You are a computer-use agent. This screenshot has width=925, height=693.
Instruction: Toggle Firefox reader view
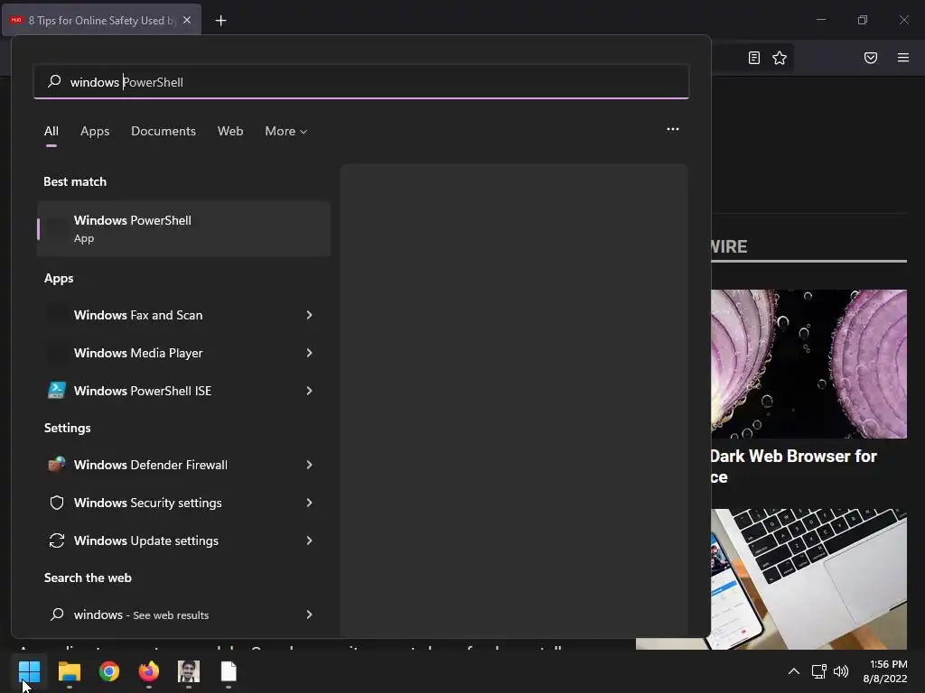pos(754,58)
